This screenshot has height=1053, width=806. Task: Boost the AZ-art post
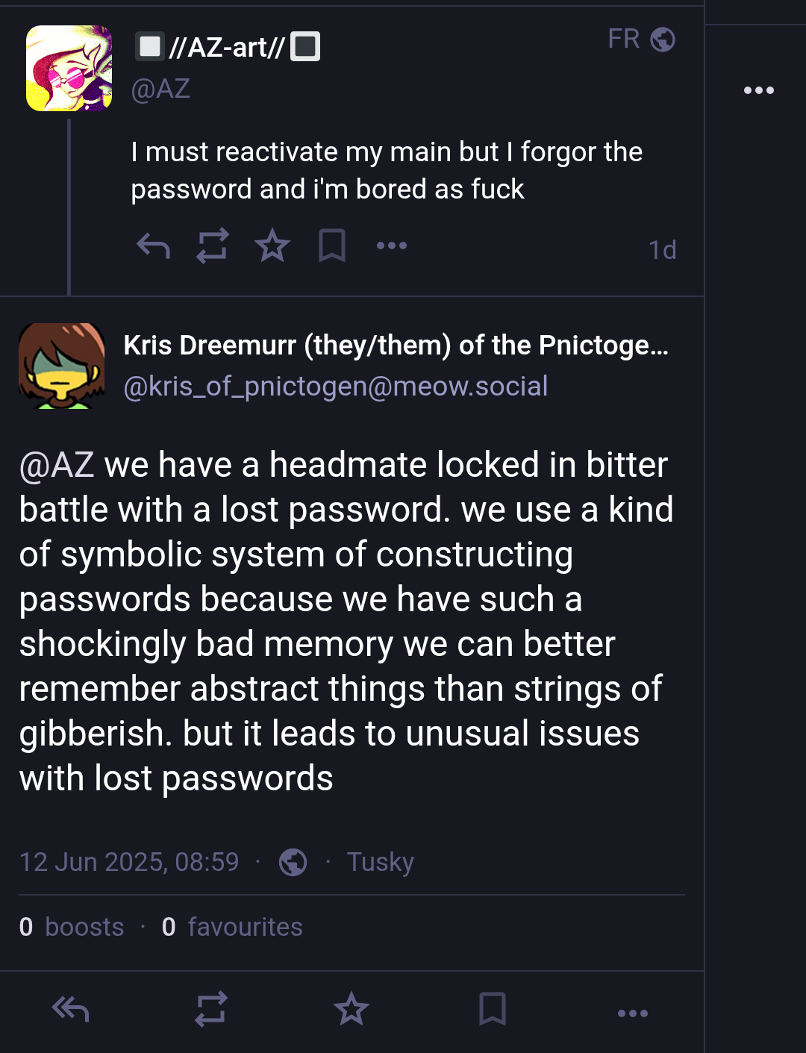pos(212,246)
